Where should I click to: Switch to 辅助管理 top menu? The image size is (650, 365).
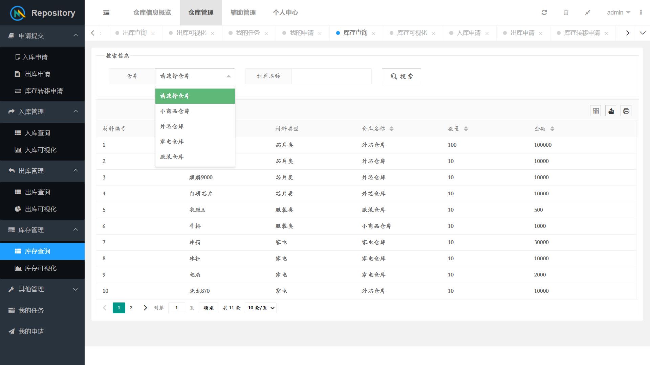243,13
